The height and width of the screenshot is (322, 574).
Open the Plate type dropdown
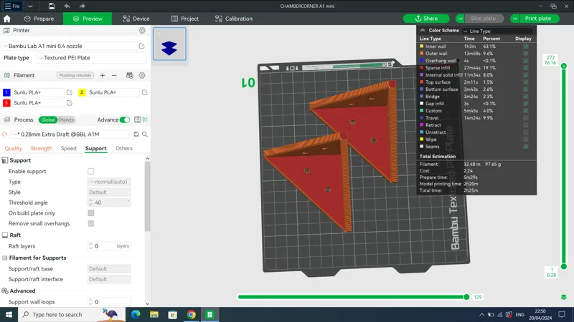coord(92,58)
